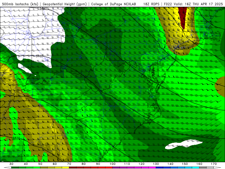Screen dimensions: 225x169
Task: Click the 120 value on the color scale
Action: (x=141, y=164)
